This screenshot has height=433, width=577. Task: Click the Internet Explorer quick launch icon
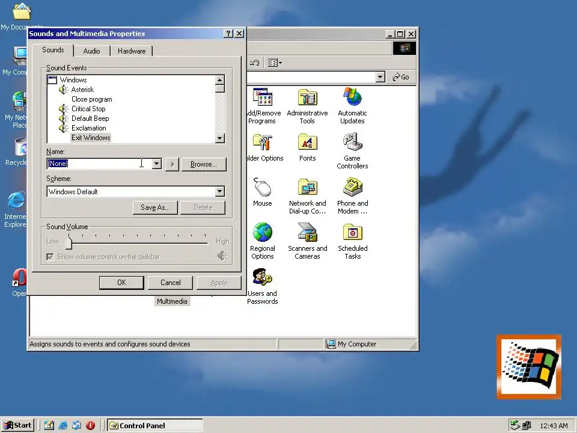(x=63, y=426)
